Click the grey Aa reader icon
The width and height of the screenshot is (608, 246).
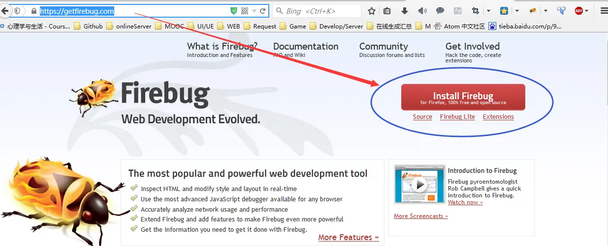458,11
